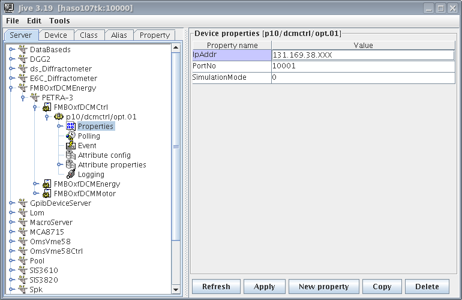Click the PETRA-3 instance icon
Screen dimensions: 462x300
click(35, 97)
